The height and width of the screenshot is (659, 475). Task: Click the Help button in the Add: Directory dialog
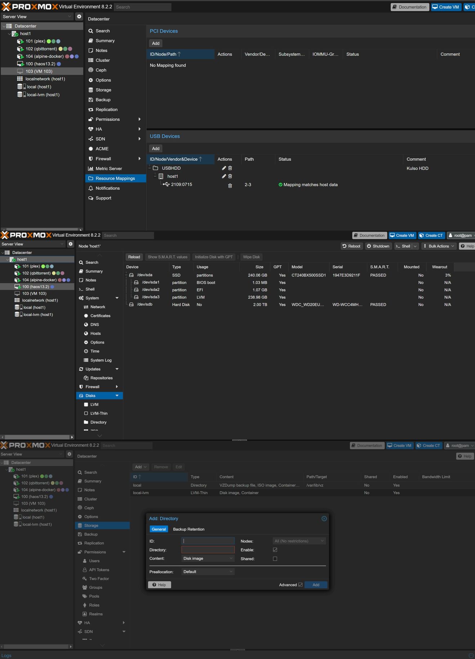[x=160, y=585]
